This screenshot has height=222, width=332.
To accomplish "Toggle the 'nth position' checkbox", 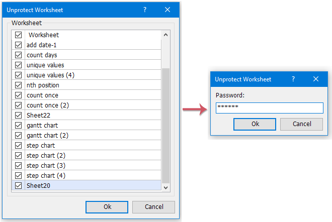I will pos(19,85).
